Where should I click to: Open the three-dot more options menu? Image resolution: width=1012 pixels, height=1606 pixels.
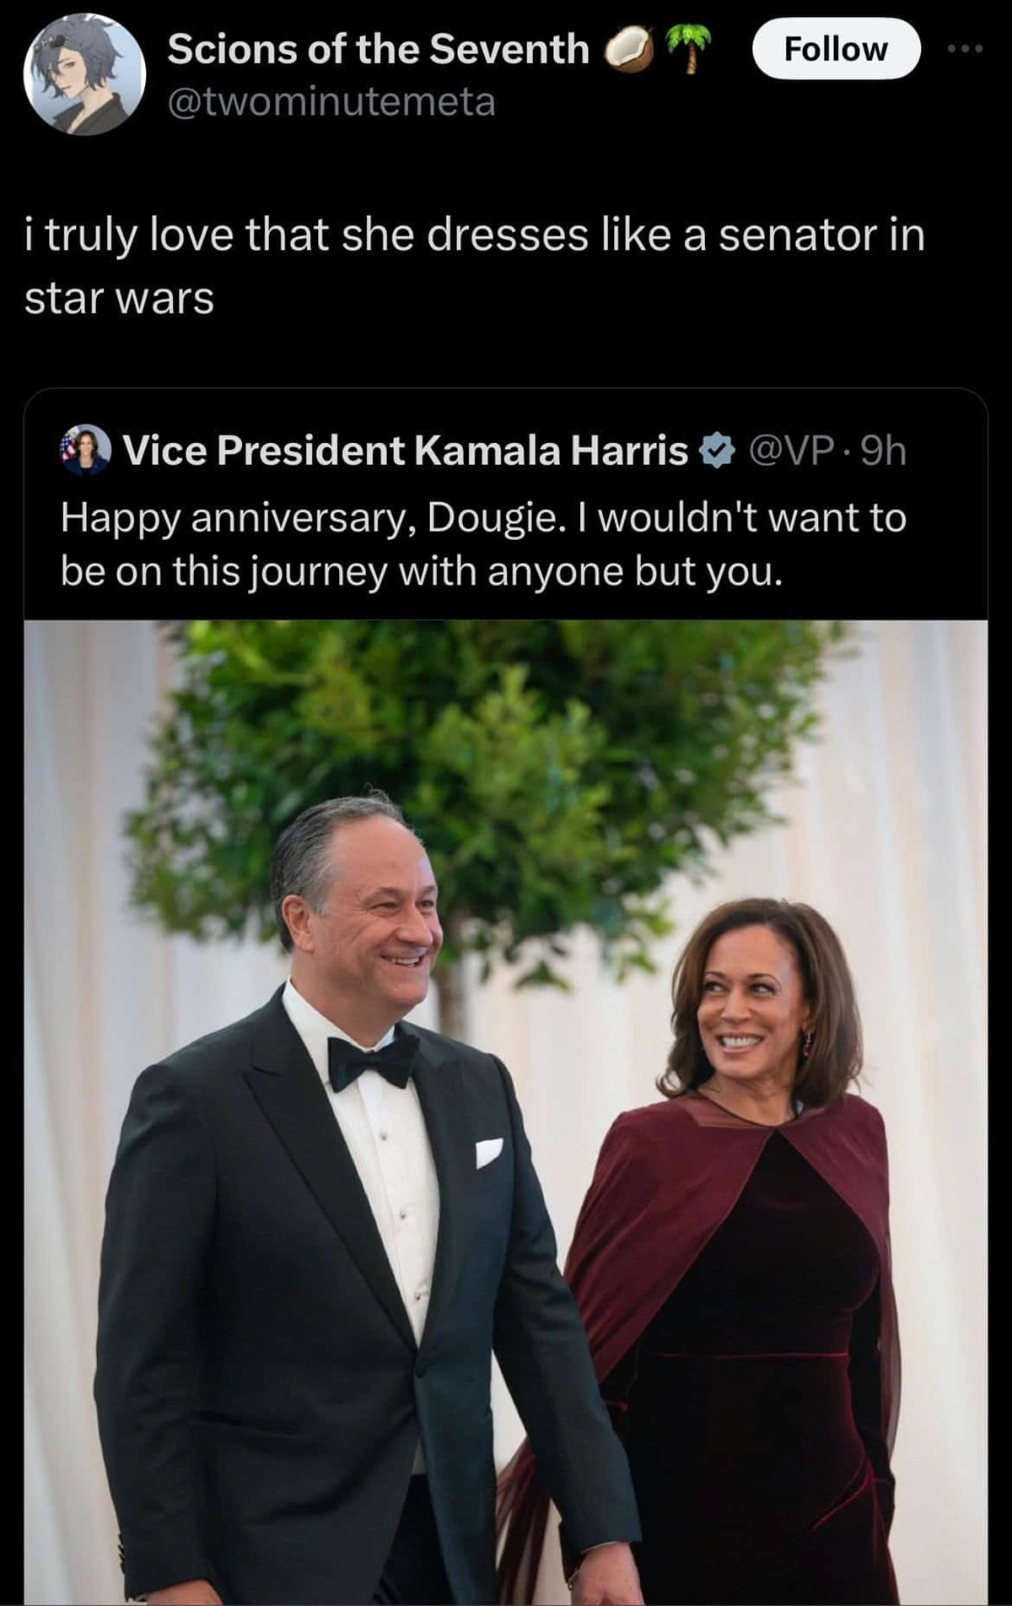click(965, 50)
